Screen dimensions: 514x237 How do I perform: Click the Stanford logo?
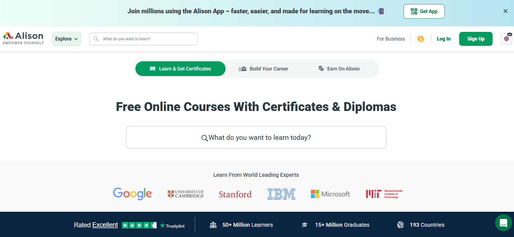(235, 194)
